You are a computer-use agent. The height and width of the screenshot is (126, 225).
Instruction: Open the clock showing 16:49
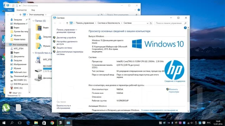click(x=218, y=123)
